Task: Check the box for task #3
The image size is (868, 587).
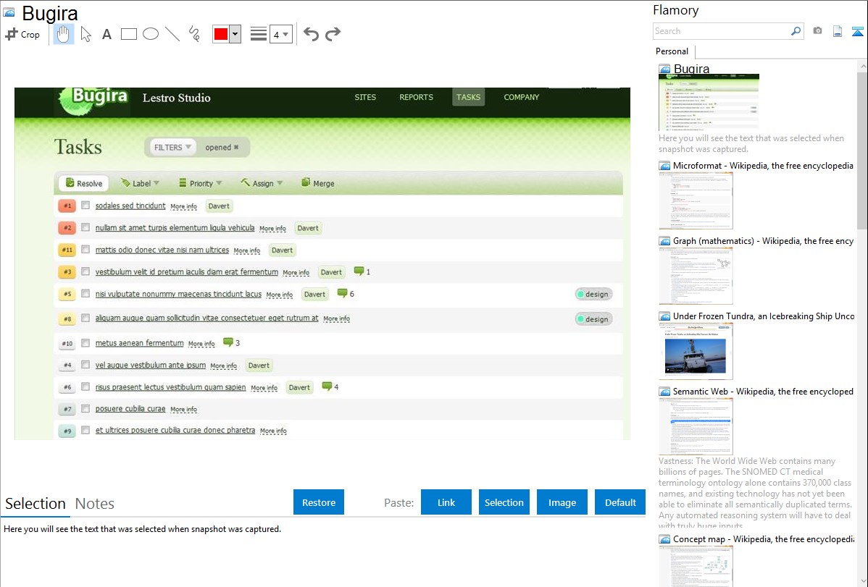Action: tap(85, 271)
